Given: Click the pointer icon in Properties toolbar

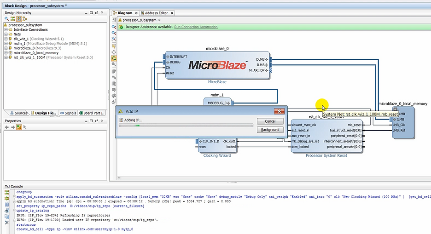Looking at the screenshot, I should (x=25, y=127).
